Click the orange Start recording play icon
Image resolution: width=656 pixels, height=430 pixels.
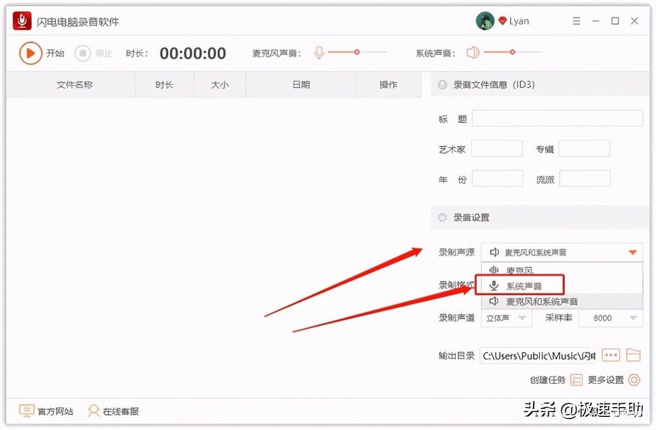tap(31, 53)
